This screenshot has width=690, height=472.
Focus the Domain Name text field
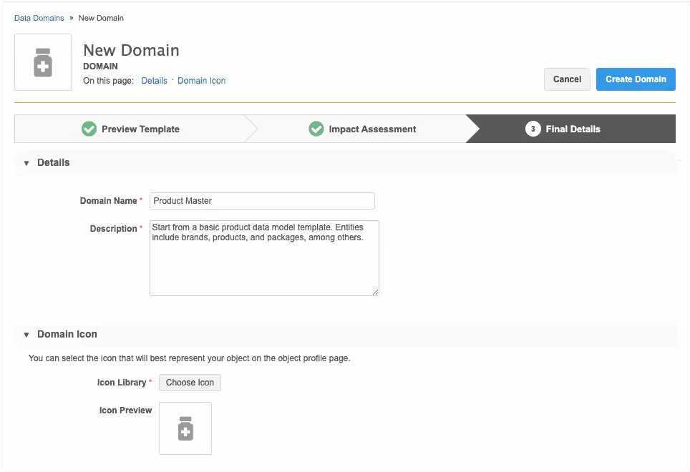(x=262, y=201)
